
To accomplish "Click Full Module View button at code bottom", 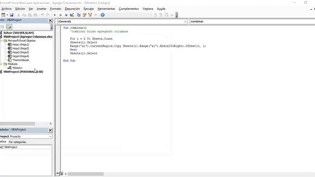I will 62,174.
